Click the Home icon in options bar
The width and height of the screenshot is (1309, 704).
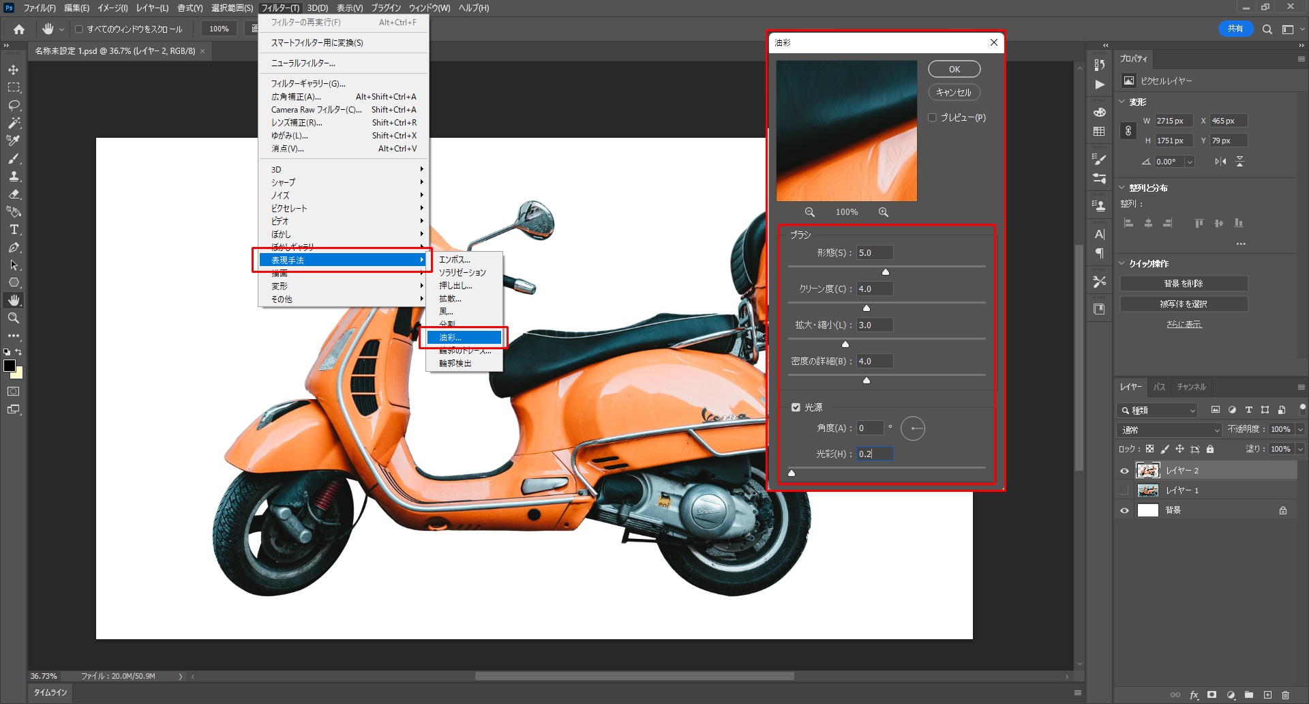19,29
